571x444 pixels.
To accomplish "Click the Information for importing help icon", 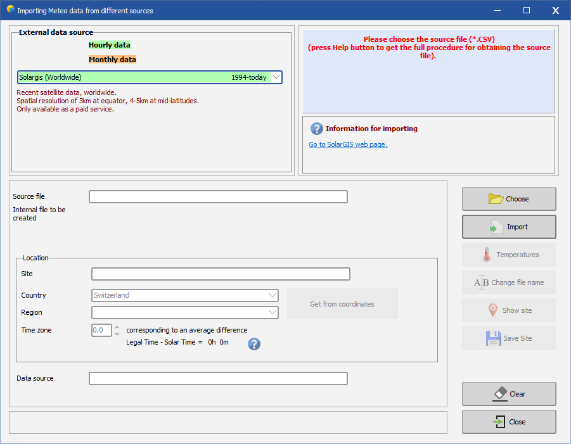I will coord(317,129).
